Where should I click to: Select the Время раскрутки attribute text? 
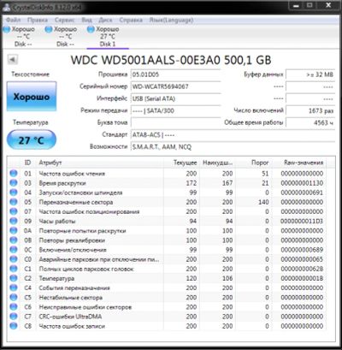tap(62, 183)
